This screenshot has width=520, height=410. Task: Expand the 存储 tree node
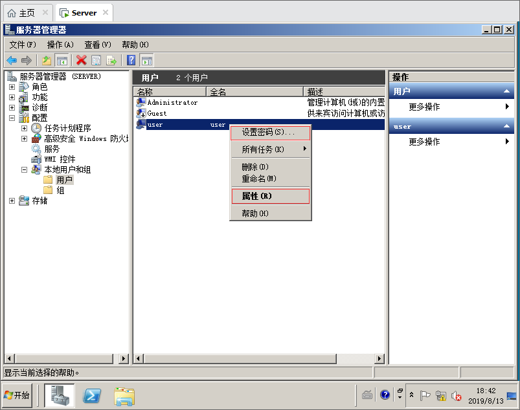click(12, 200)
